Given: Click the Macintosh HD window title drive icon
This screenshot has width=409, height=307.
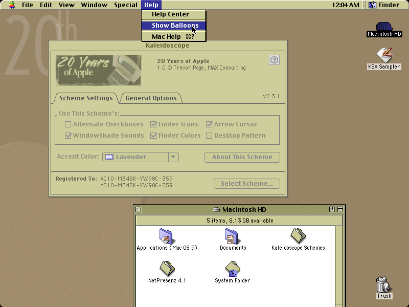Looking at the screenshot, I should [x=216, y=209].
